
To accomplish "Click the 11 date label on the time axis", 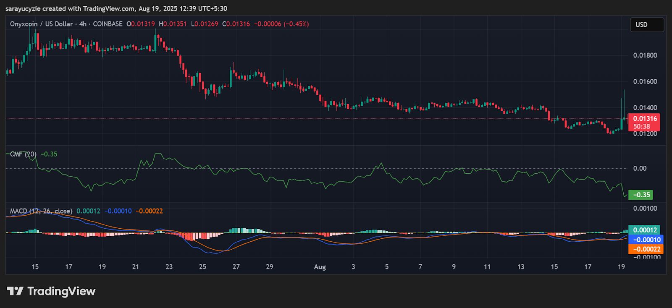I will (x=487, y=267).
